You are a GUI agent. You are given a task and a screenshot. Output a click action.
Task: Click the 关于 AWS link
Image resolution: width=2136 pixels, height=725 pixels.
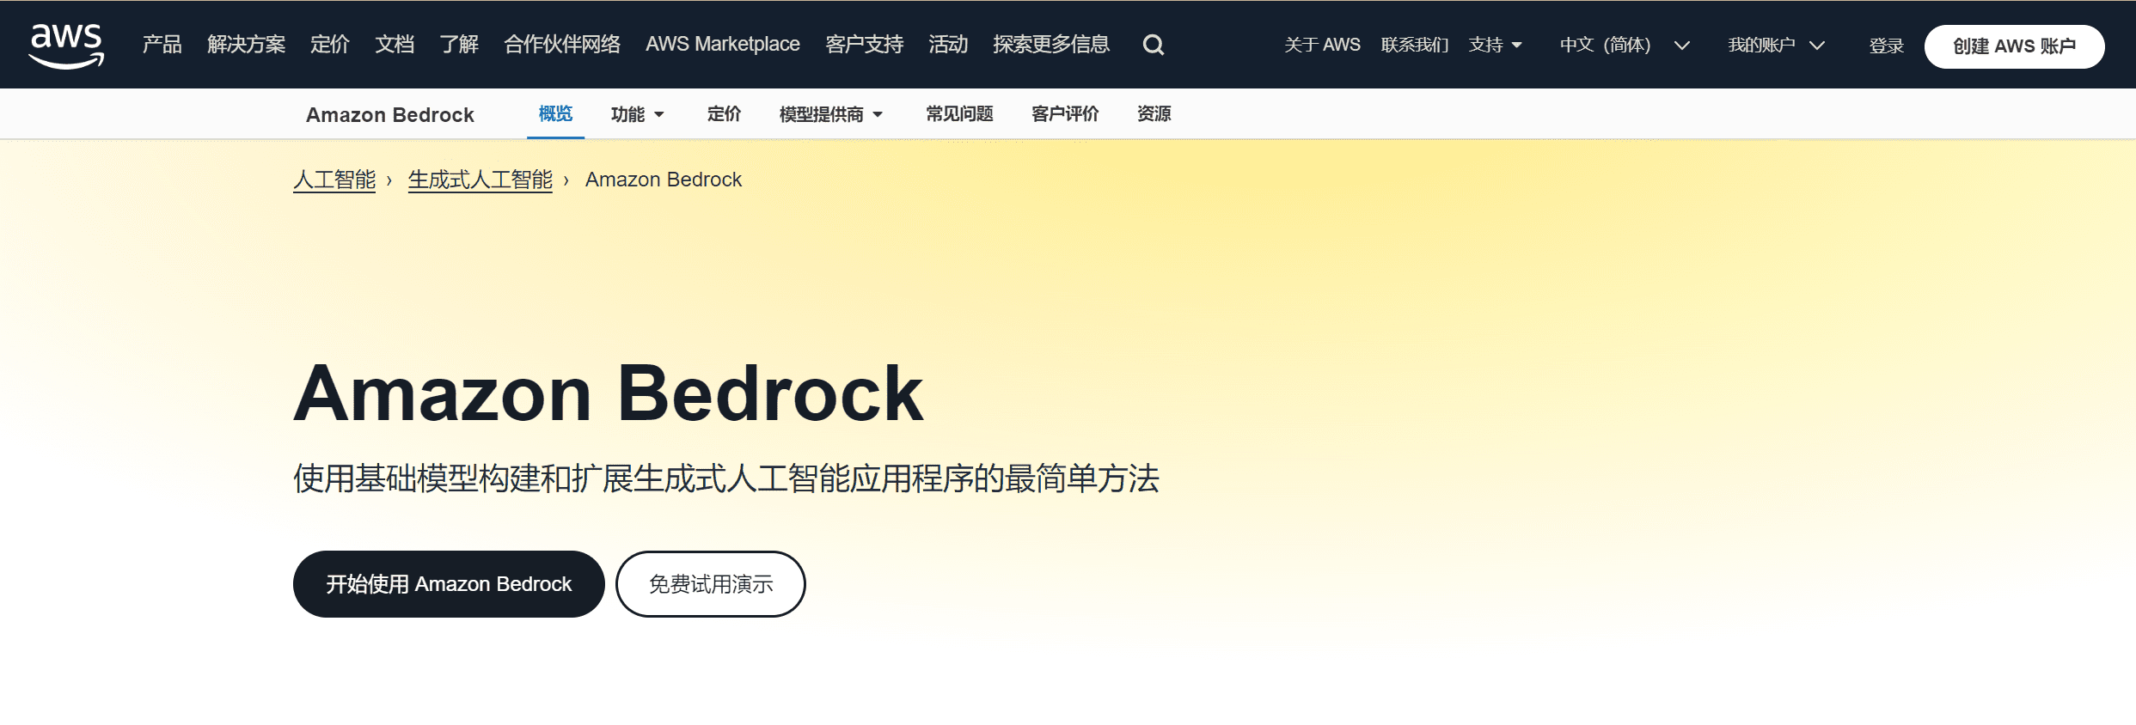pos(1322,45)
